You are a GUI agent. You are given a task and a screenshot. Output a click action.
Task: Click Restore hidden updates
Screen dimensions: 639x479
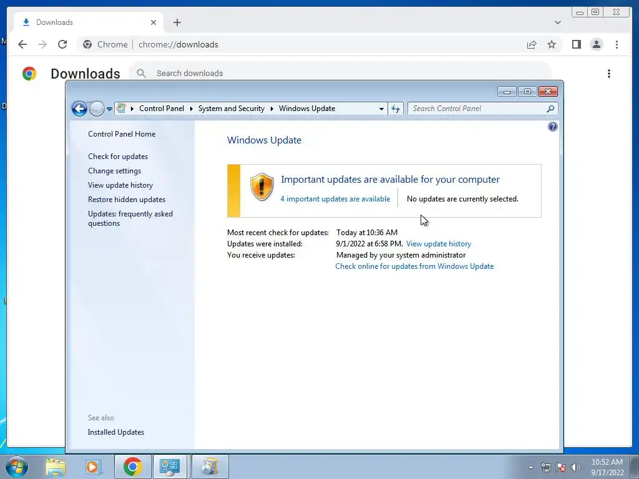pyautogui.click(x=127, y=200)
